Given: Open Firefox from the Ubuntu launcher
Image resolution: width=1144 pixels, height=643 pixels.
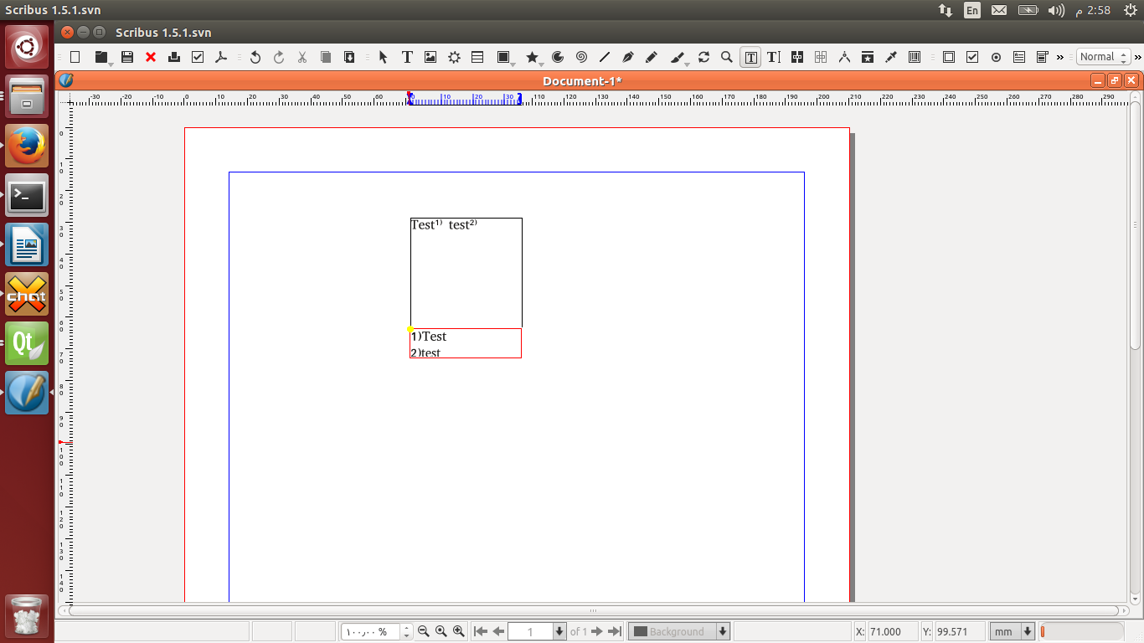Looking at the screenshot, I should [27, 147].
